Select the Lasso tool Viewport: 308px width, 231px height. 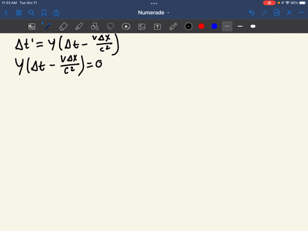tap(110, 26)
